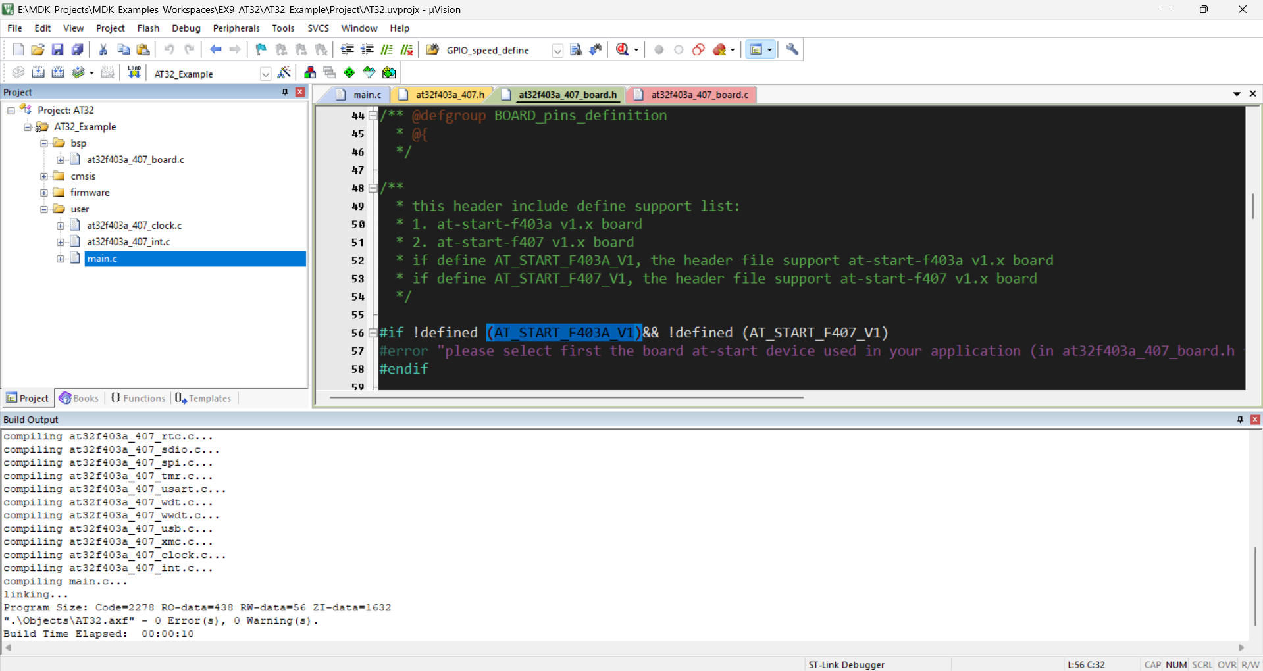
Task: Toggle the Build Output pin icon
Action: point(1240,419)
